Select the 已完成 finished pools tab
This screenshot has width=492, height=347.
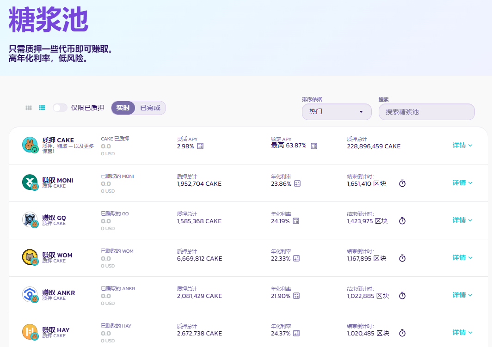(150, 108)
